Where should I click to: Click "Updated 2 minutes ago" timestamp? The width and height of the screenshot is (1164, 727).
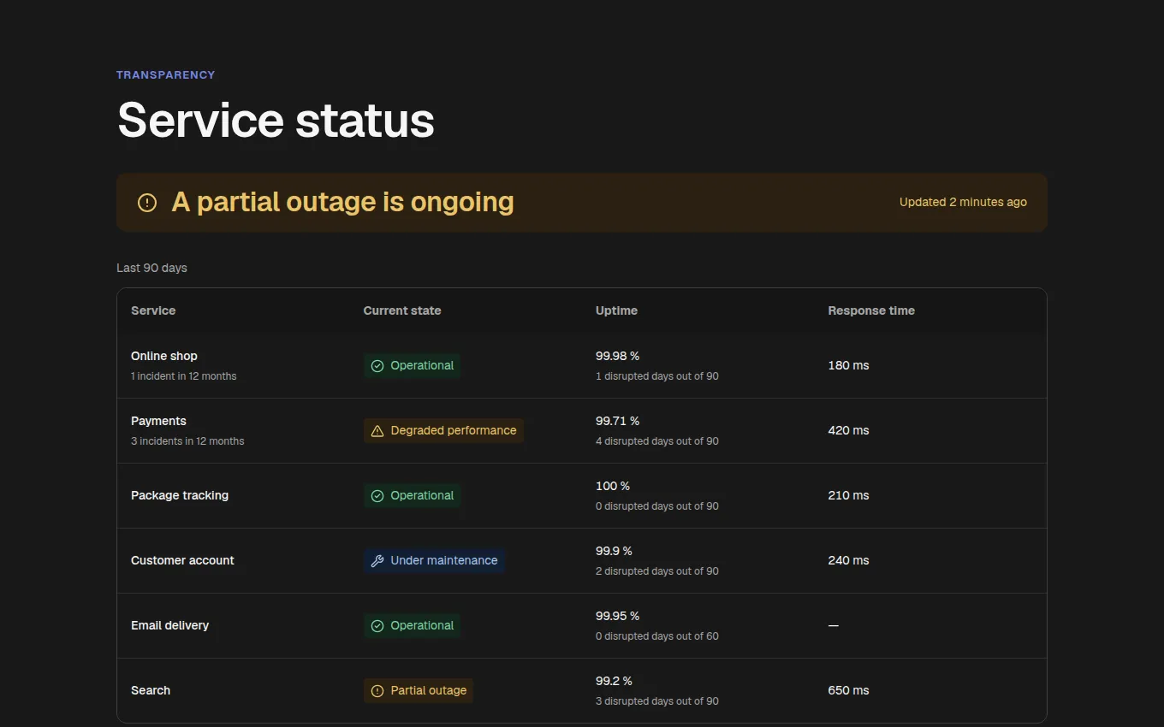963,203
